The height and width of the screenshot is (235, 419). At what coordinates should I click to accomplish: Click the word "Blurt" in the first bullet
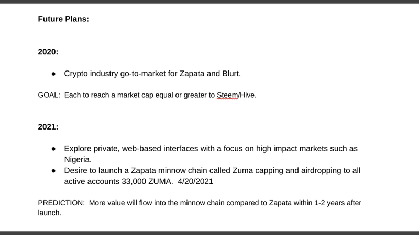(x=230, y=74)
